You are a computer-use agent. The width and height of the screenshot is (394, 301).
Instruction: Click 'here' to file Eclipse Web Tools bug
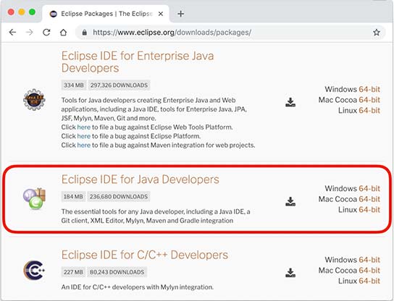(84, 127)
